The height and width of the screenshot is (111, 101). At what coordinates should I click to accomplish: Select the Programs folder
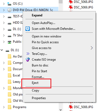pos(19,107)
